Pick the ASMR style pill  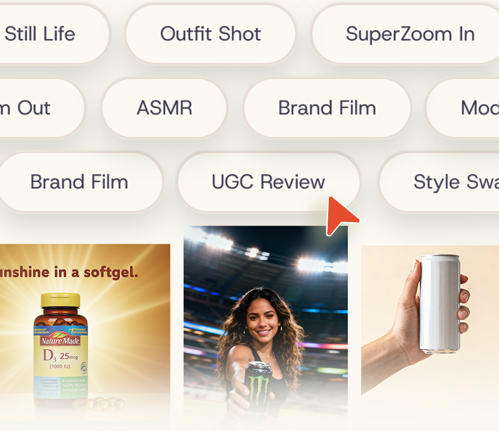tap(164, 108)
